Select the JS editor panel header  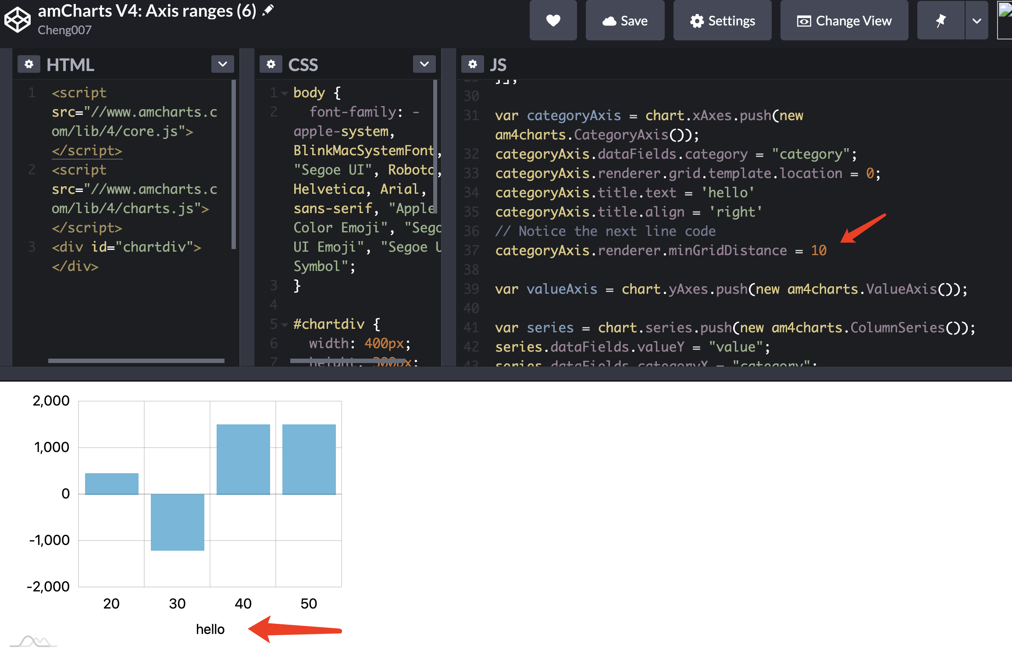point(499,64)
